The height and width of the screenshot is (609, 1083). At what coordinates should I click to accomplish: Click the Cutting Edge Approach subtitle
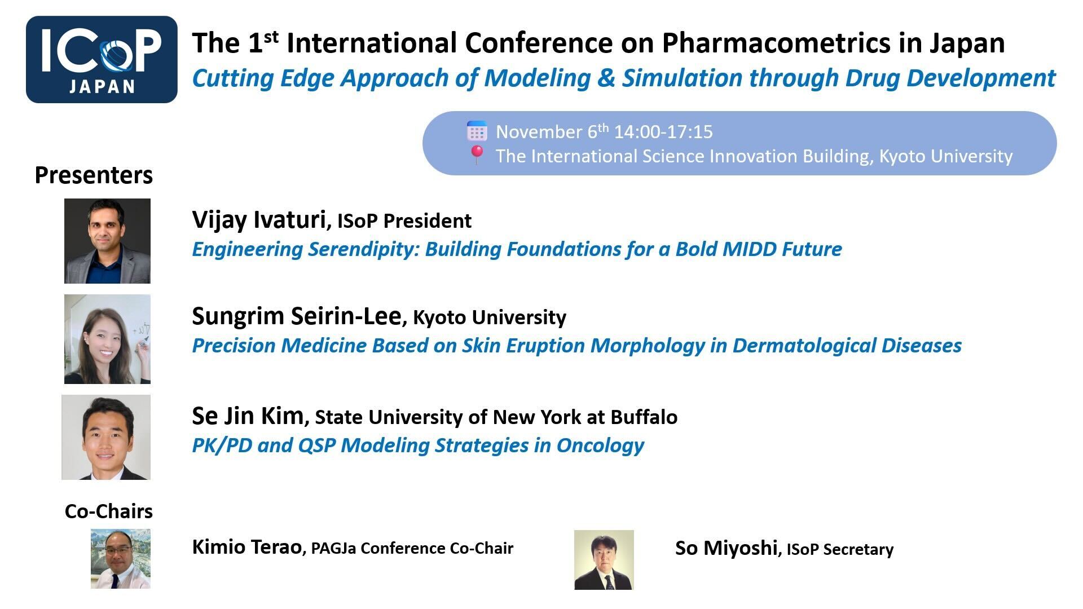tap(623, 78)
